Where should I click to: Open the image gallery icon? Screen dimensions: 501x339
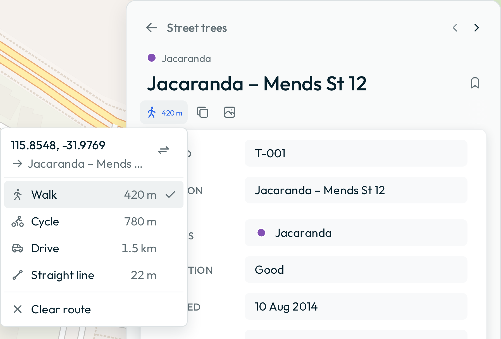pos(230,112)
